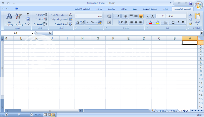
Task: Open Font Color dropdown arrow
Action: pos(147,22)
